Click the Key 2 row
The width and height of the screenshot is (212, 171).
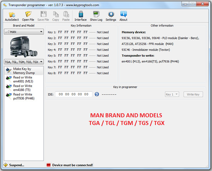(x=78, y=38)
